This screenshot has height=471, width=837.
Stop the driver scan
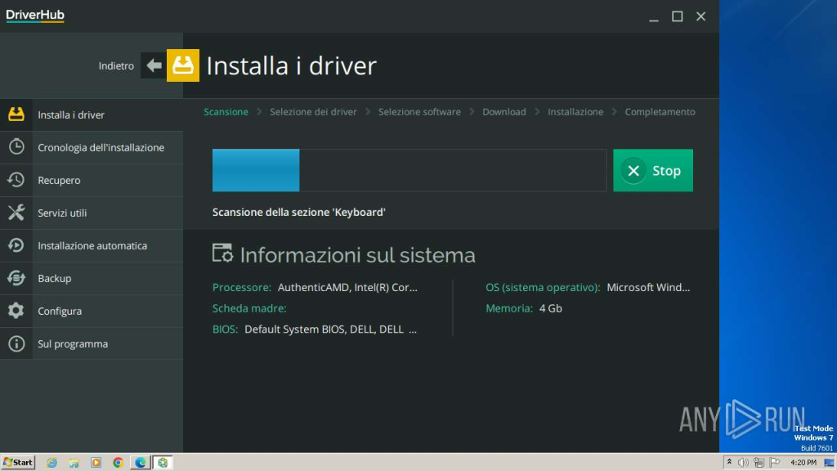(x=652, y=171)
